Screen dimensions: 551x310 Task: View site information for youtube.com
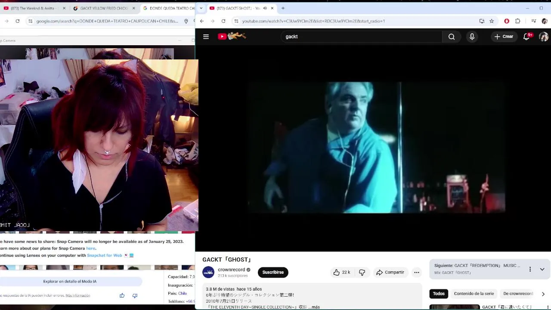[236, 21]
